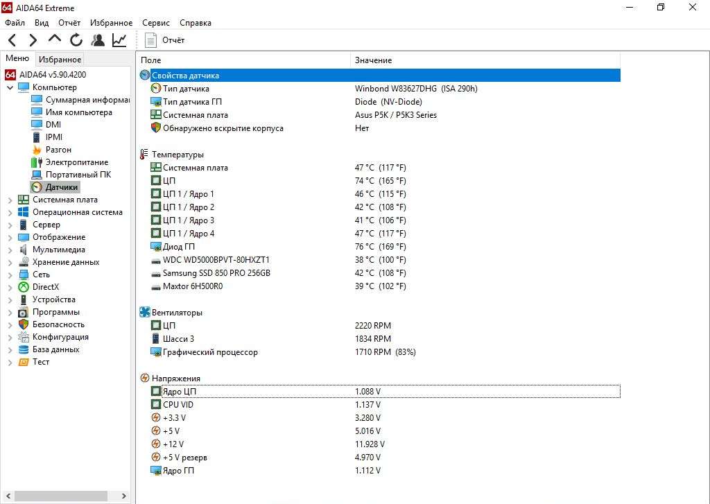710x504 pixels.
Task: Open the graph chart toolbar icon
Action: [119, 40]
